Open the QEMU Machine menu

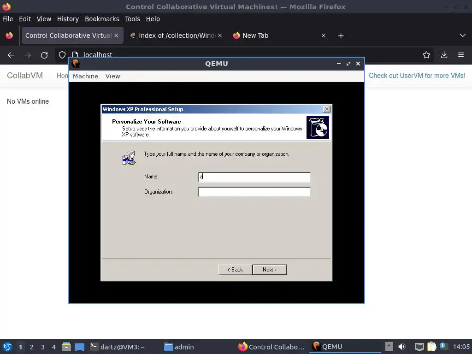[85, 76]
